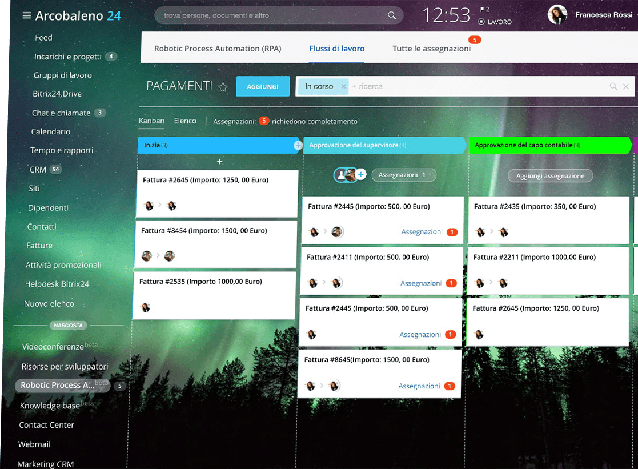The height and width of the screenshot is (469, 638).
Task: Open Assegnazioni link on Fattura #8645 card
Action: 419,386
